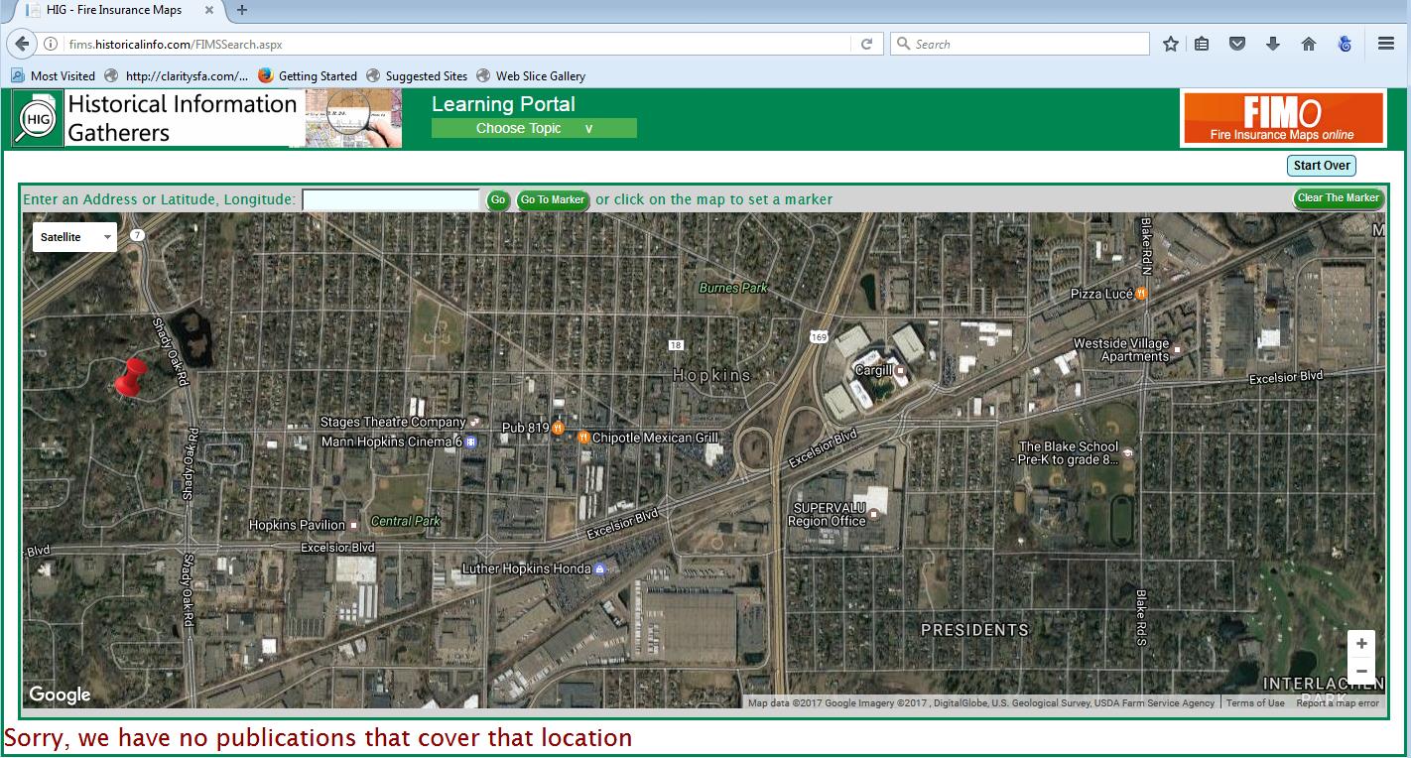Click the browser URL address bar
This screenshot has width=1411, height=758.
click(456, 44)
